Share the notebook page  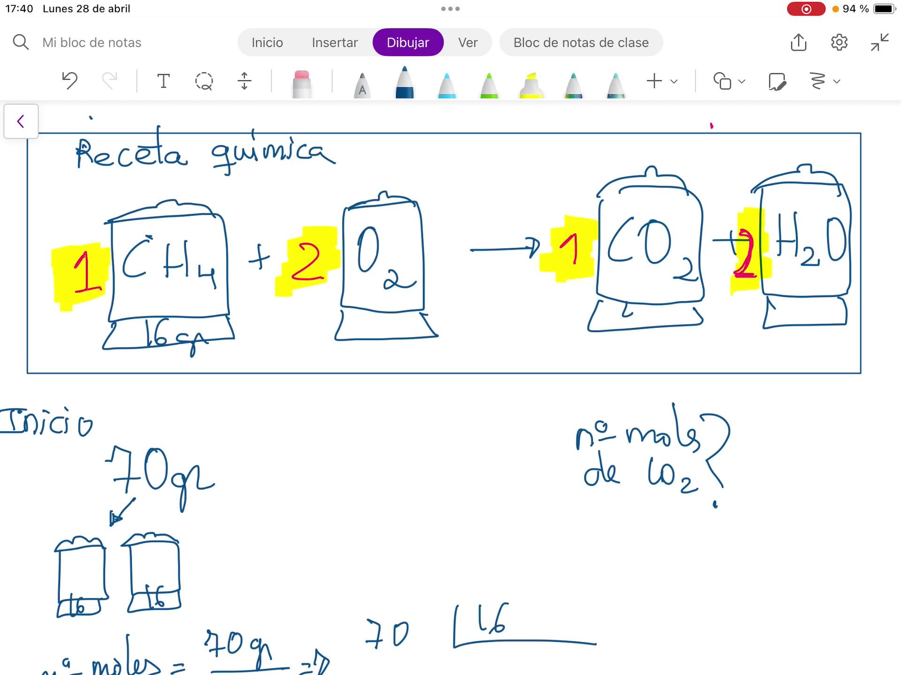click(x=798, y=42)
